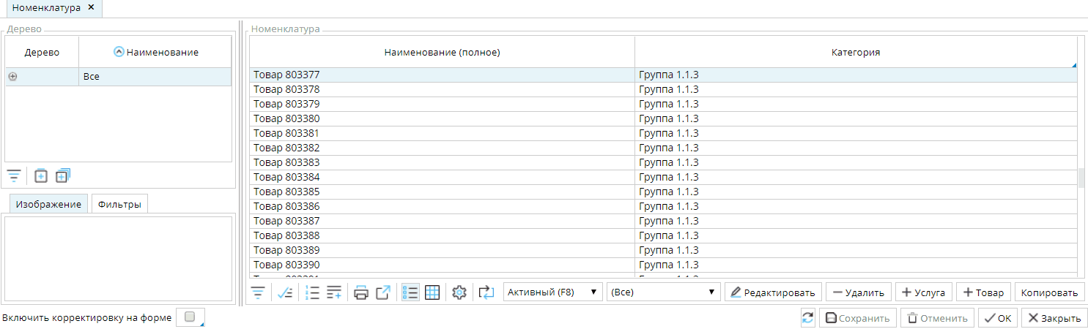The height and width of the screenshot is (329, 1088).
Task: Click the filter icon under the Дерево panel
Action: coord(14,175)
